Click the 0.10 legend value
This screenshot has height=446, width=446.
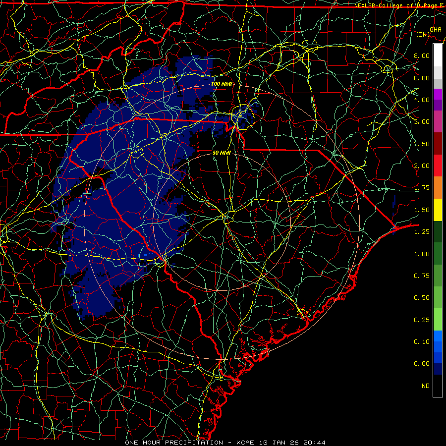click(422, 342)
